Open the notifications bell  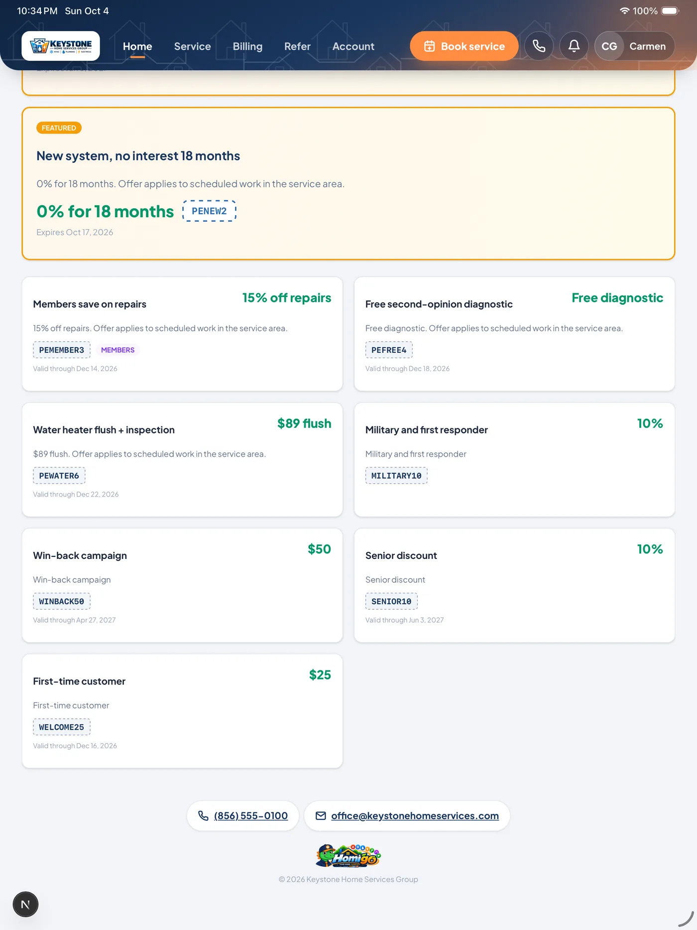click(574, 46)
